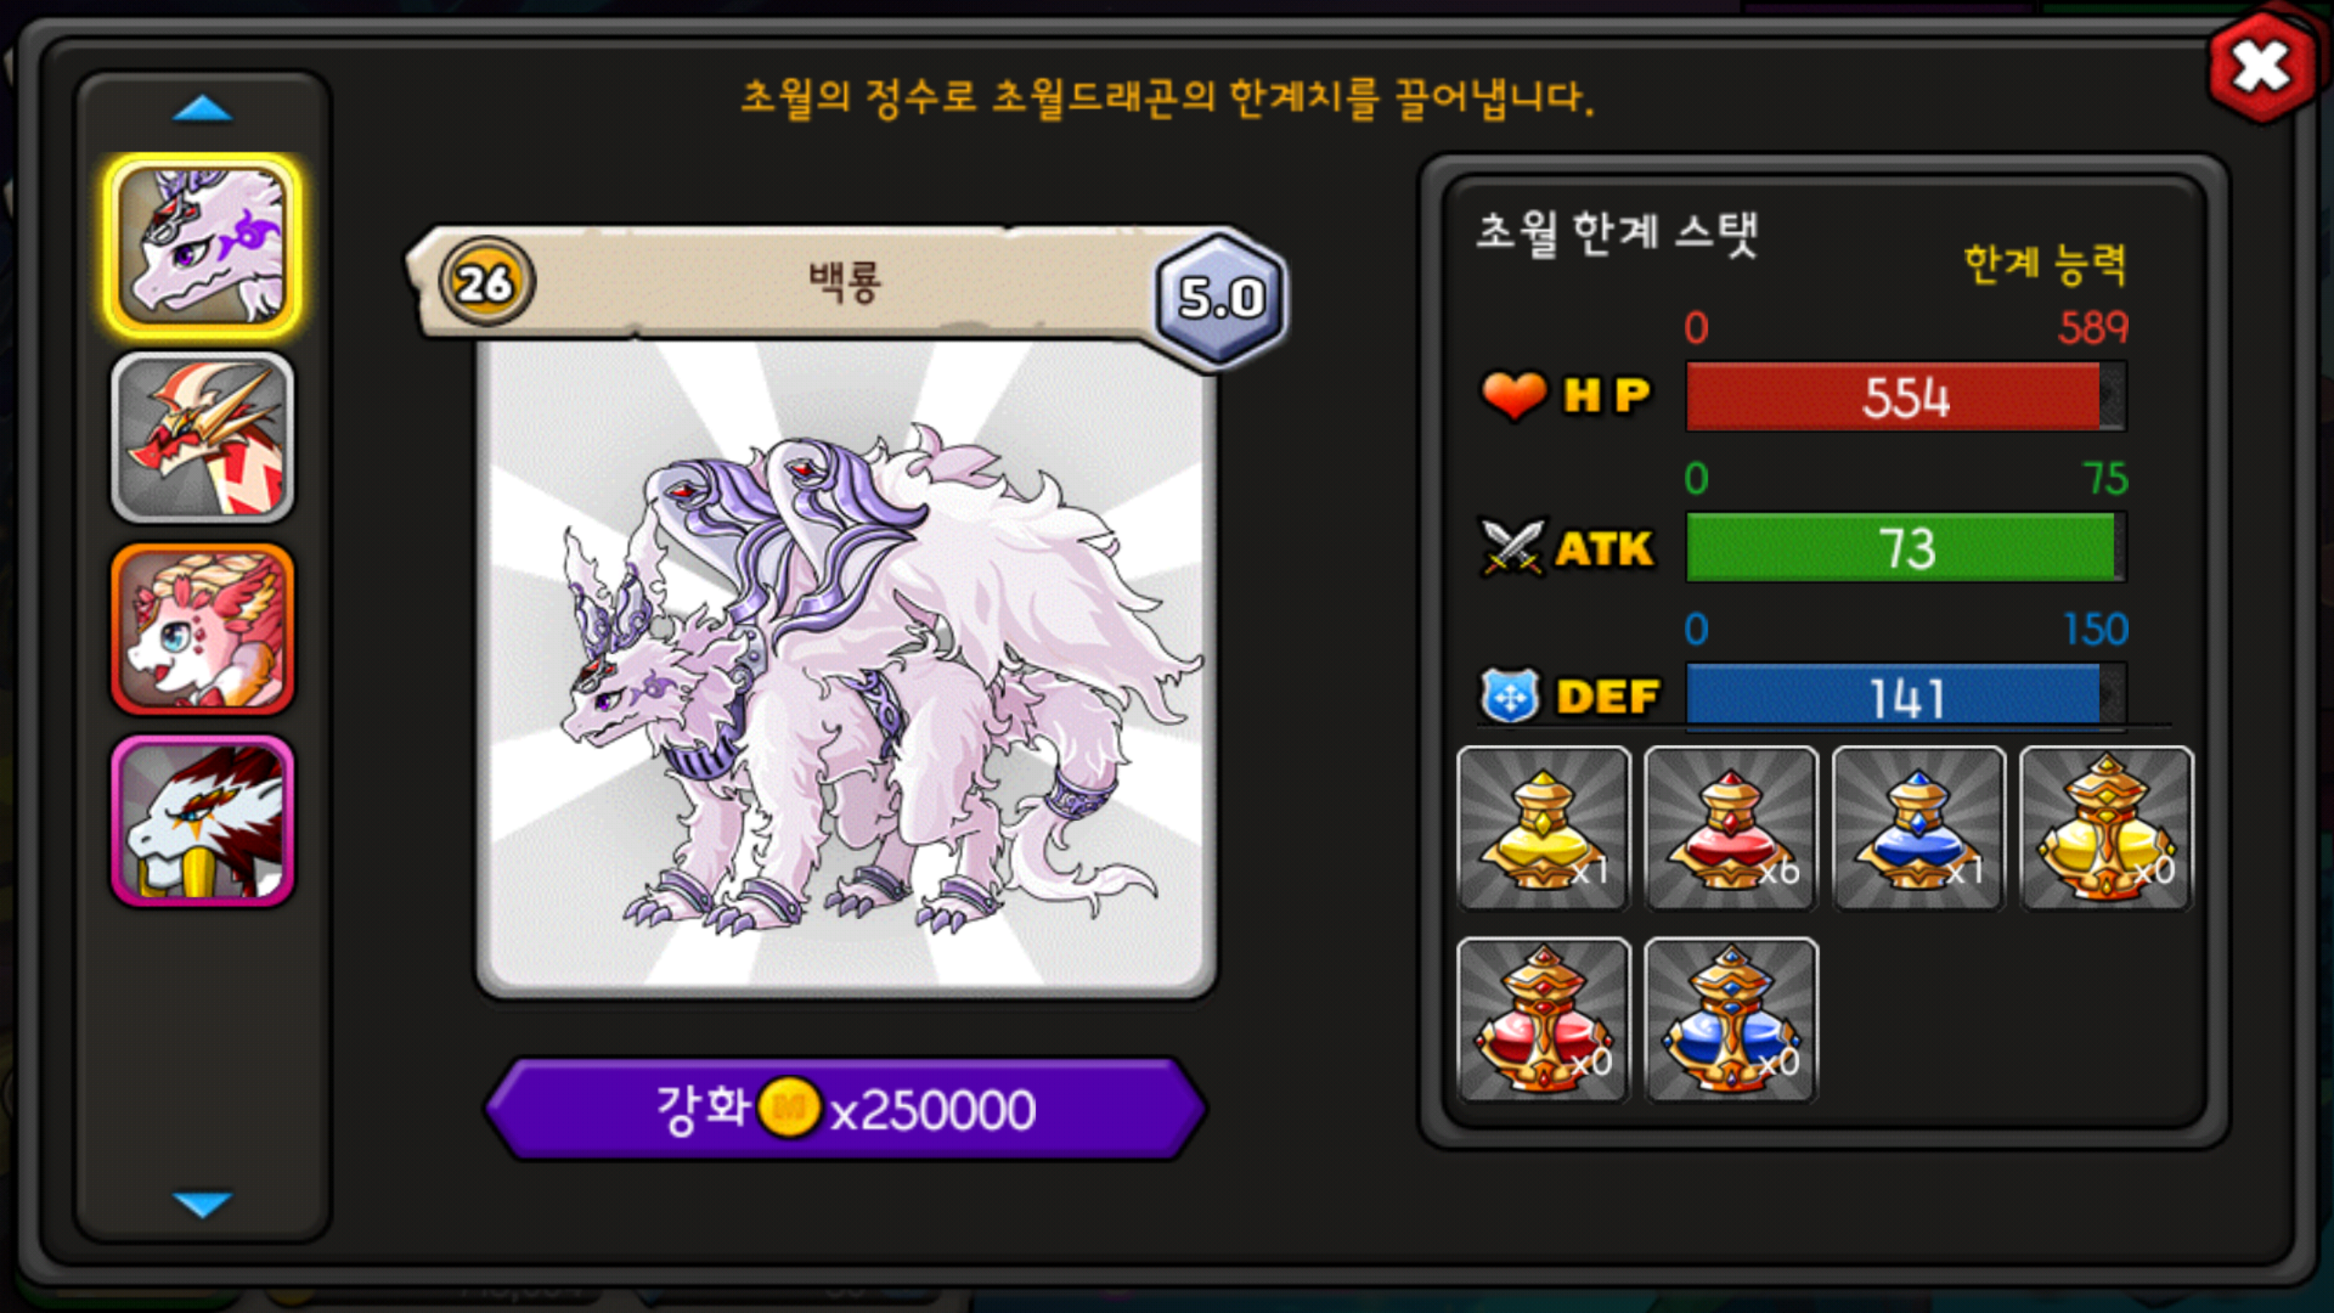The width and height of the screenshot is (2334, 1313).
Task: Choose the white eagle dragon portrait
Action: pos(202,821)
